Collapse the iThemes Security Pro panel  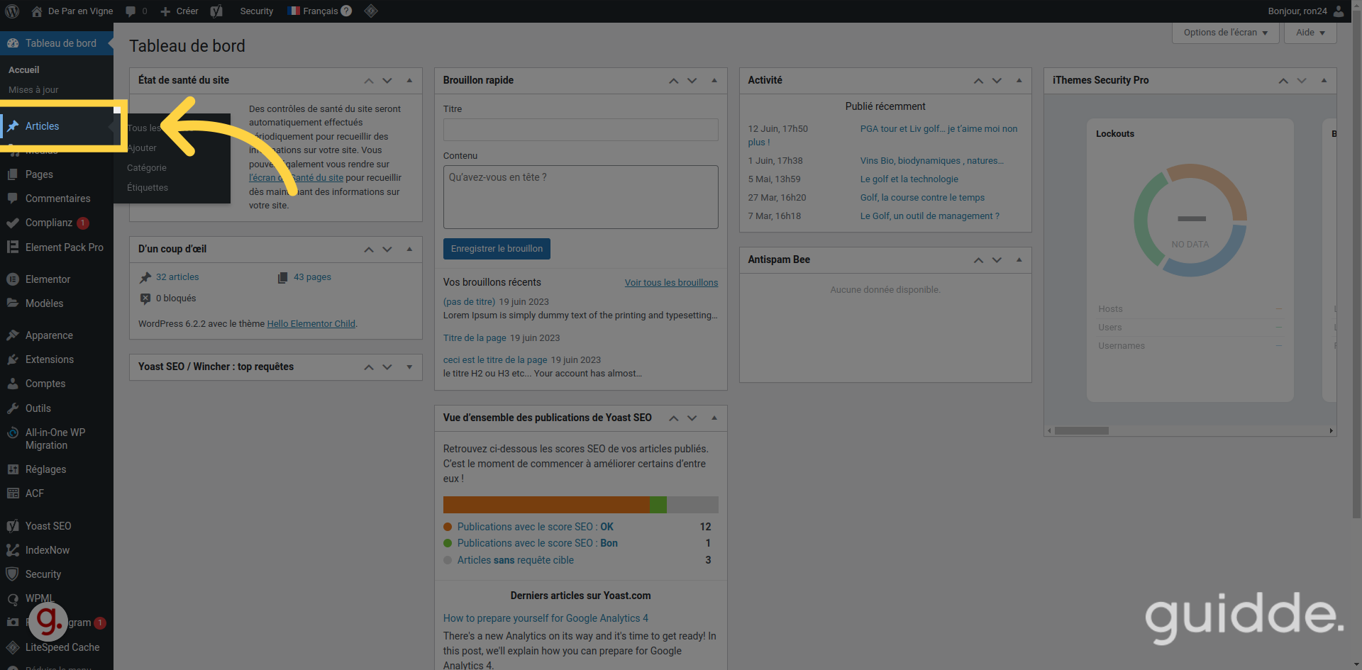[1324, 81]
